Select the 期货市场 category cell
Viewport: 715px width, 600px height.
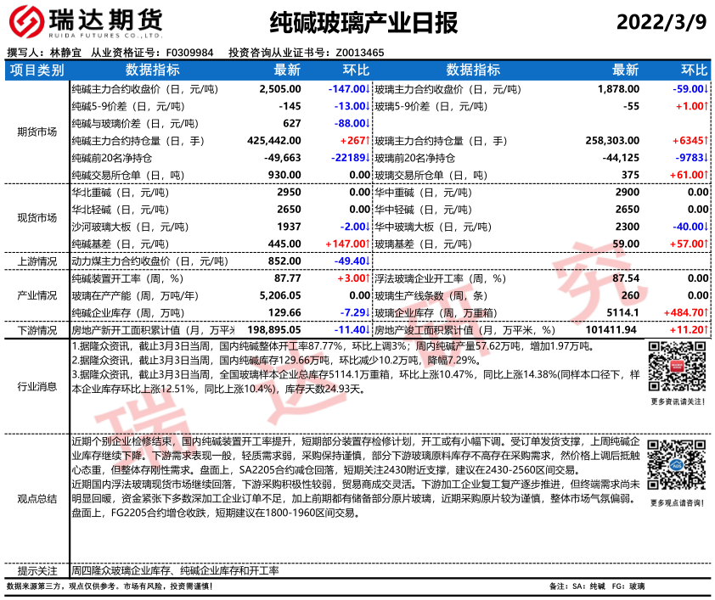click(x=37, y=132)
